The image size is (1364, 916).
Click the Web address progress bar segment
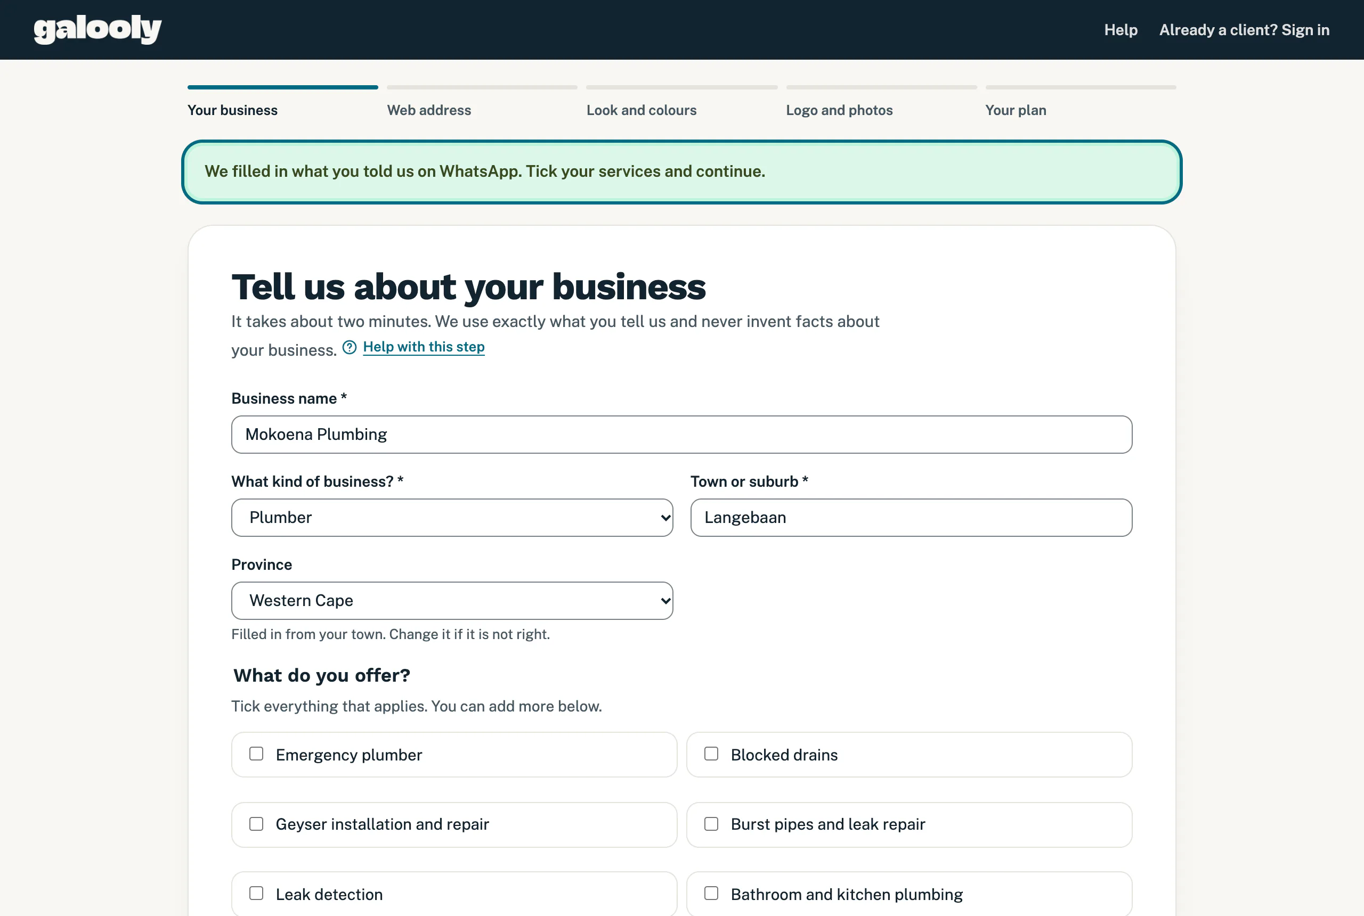[x=482, y=88]
